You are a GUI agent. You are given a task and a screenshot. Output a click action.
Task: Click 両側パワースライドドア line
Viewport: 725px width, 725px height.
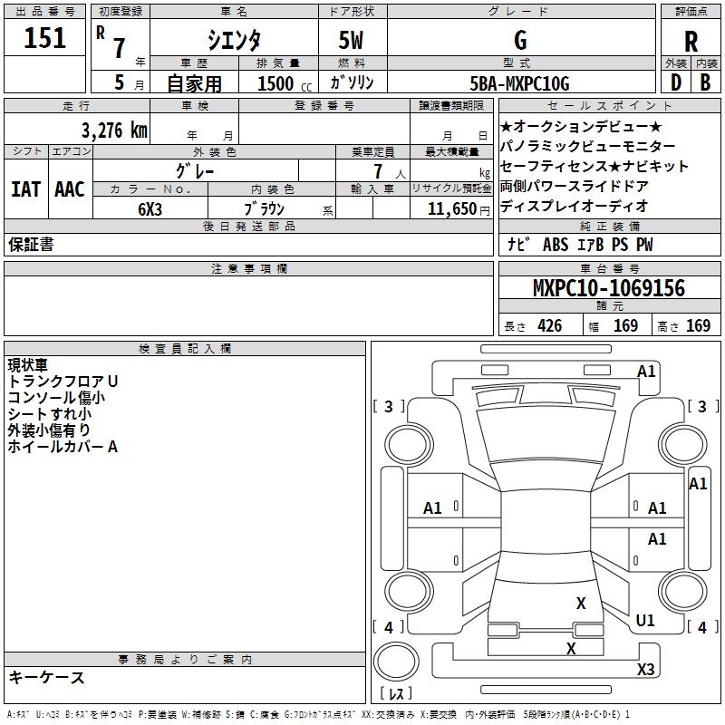click(x=575, y=186)
